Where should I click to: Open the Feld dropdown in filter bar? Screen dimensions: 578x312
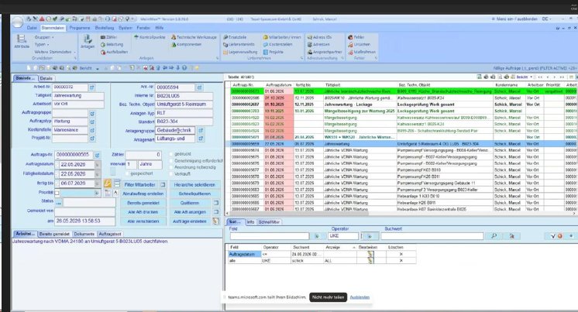click(317, 236)
